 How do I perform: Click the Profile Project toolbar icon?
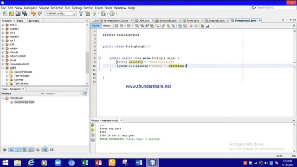click(112, 13)
